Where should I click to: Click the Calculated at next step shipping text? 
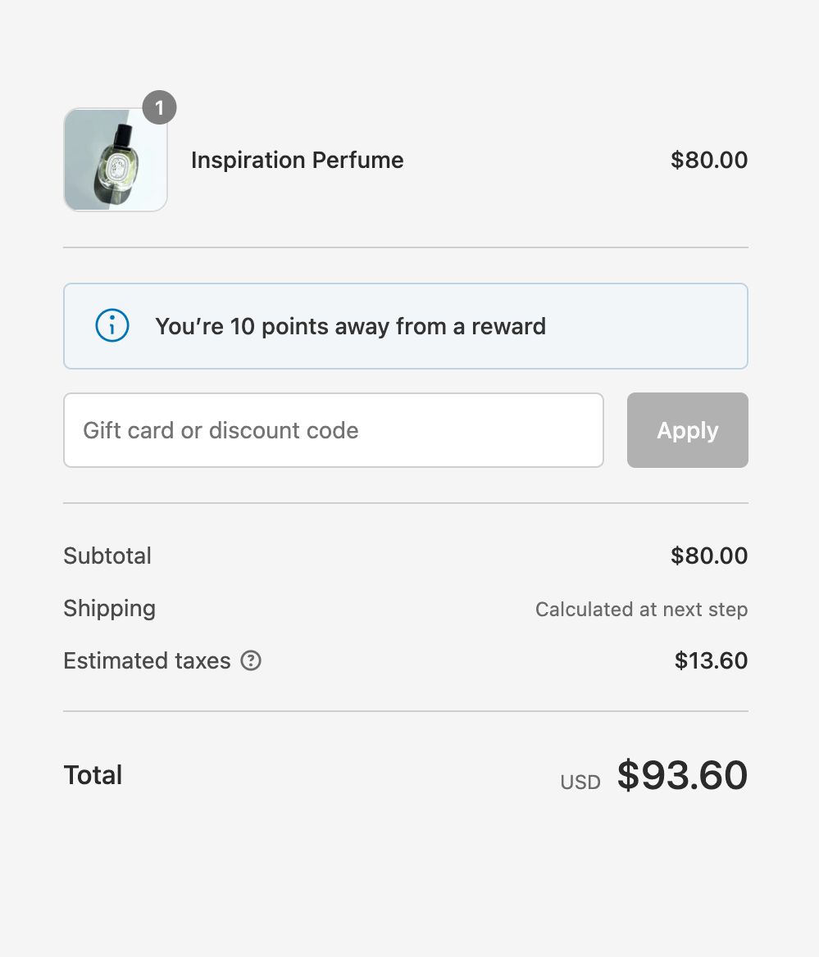[x=641, y=610]
